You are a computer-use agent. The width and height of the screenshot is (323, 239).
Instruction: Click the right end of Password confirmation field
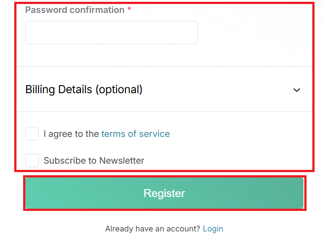tap(190, 33)
